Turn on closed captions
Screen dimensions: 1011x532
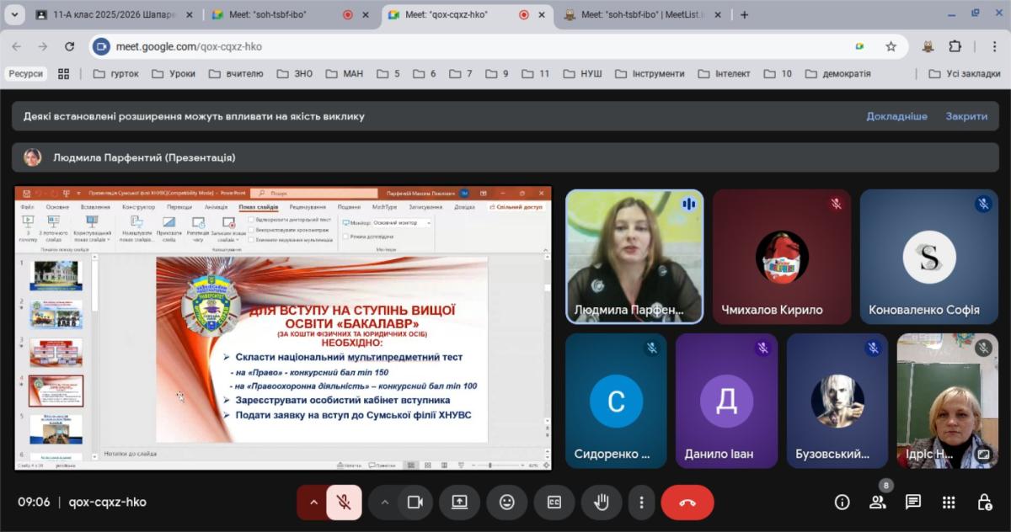554,503
